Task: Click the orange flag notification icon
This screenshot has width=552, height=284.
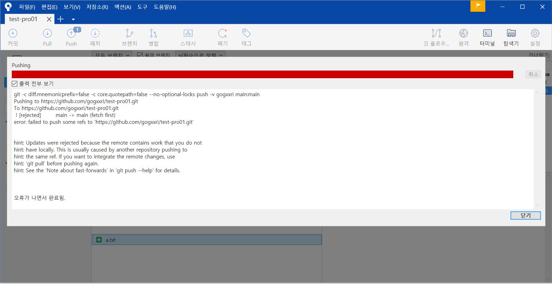Action: [478, 6]
